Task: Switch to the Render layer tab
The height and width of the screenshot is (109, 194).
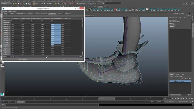Action: pyautogui.click(x=177, y=74)
